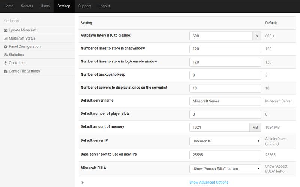
Task: Navigate to the Home tab
Action: point(9,6)
